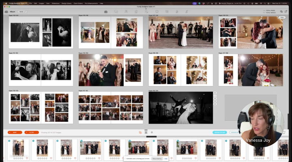Open the Design Library menu
The height and width of the screenshot is (162, 292).
67,2
